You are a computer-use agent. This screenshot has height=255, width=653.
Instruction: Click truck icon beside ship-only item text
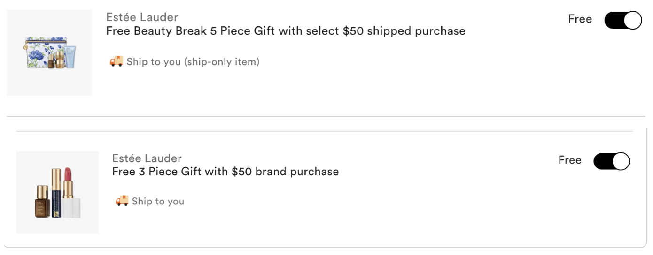coord(116,61)
